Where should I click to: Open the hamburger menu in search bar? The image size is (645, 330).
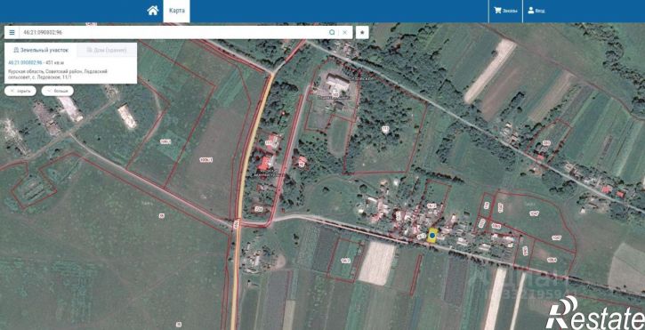click(12, 33)
